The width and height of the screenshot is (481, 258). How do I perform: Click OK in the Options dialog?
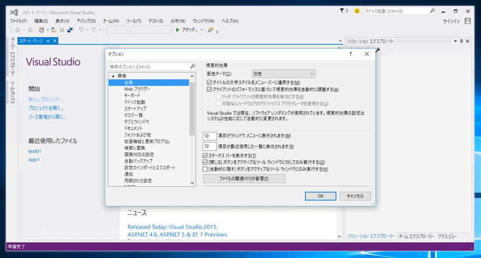point(320,196)
